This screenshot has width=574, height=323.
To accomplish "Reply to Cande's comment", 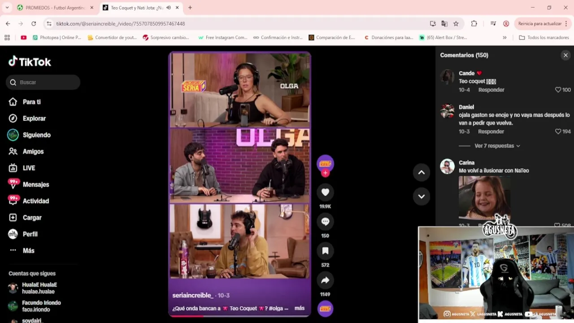I will (491, 90).
